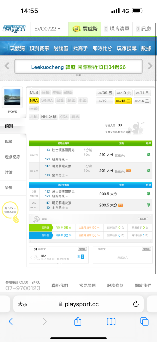Switch to 討論 sidebar tab
Screen dimensions: 157x342
coord(13,172)
